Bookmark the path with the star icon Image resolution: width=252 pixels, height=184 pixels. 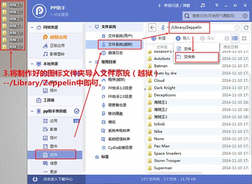coord(237,27)
